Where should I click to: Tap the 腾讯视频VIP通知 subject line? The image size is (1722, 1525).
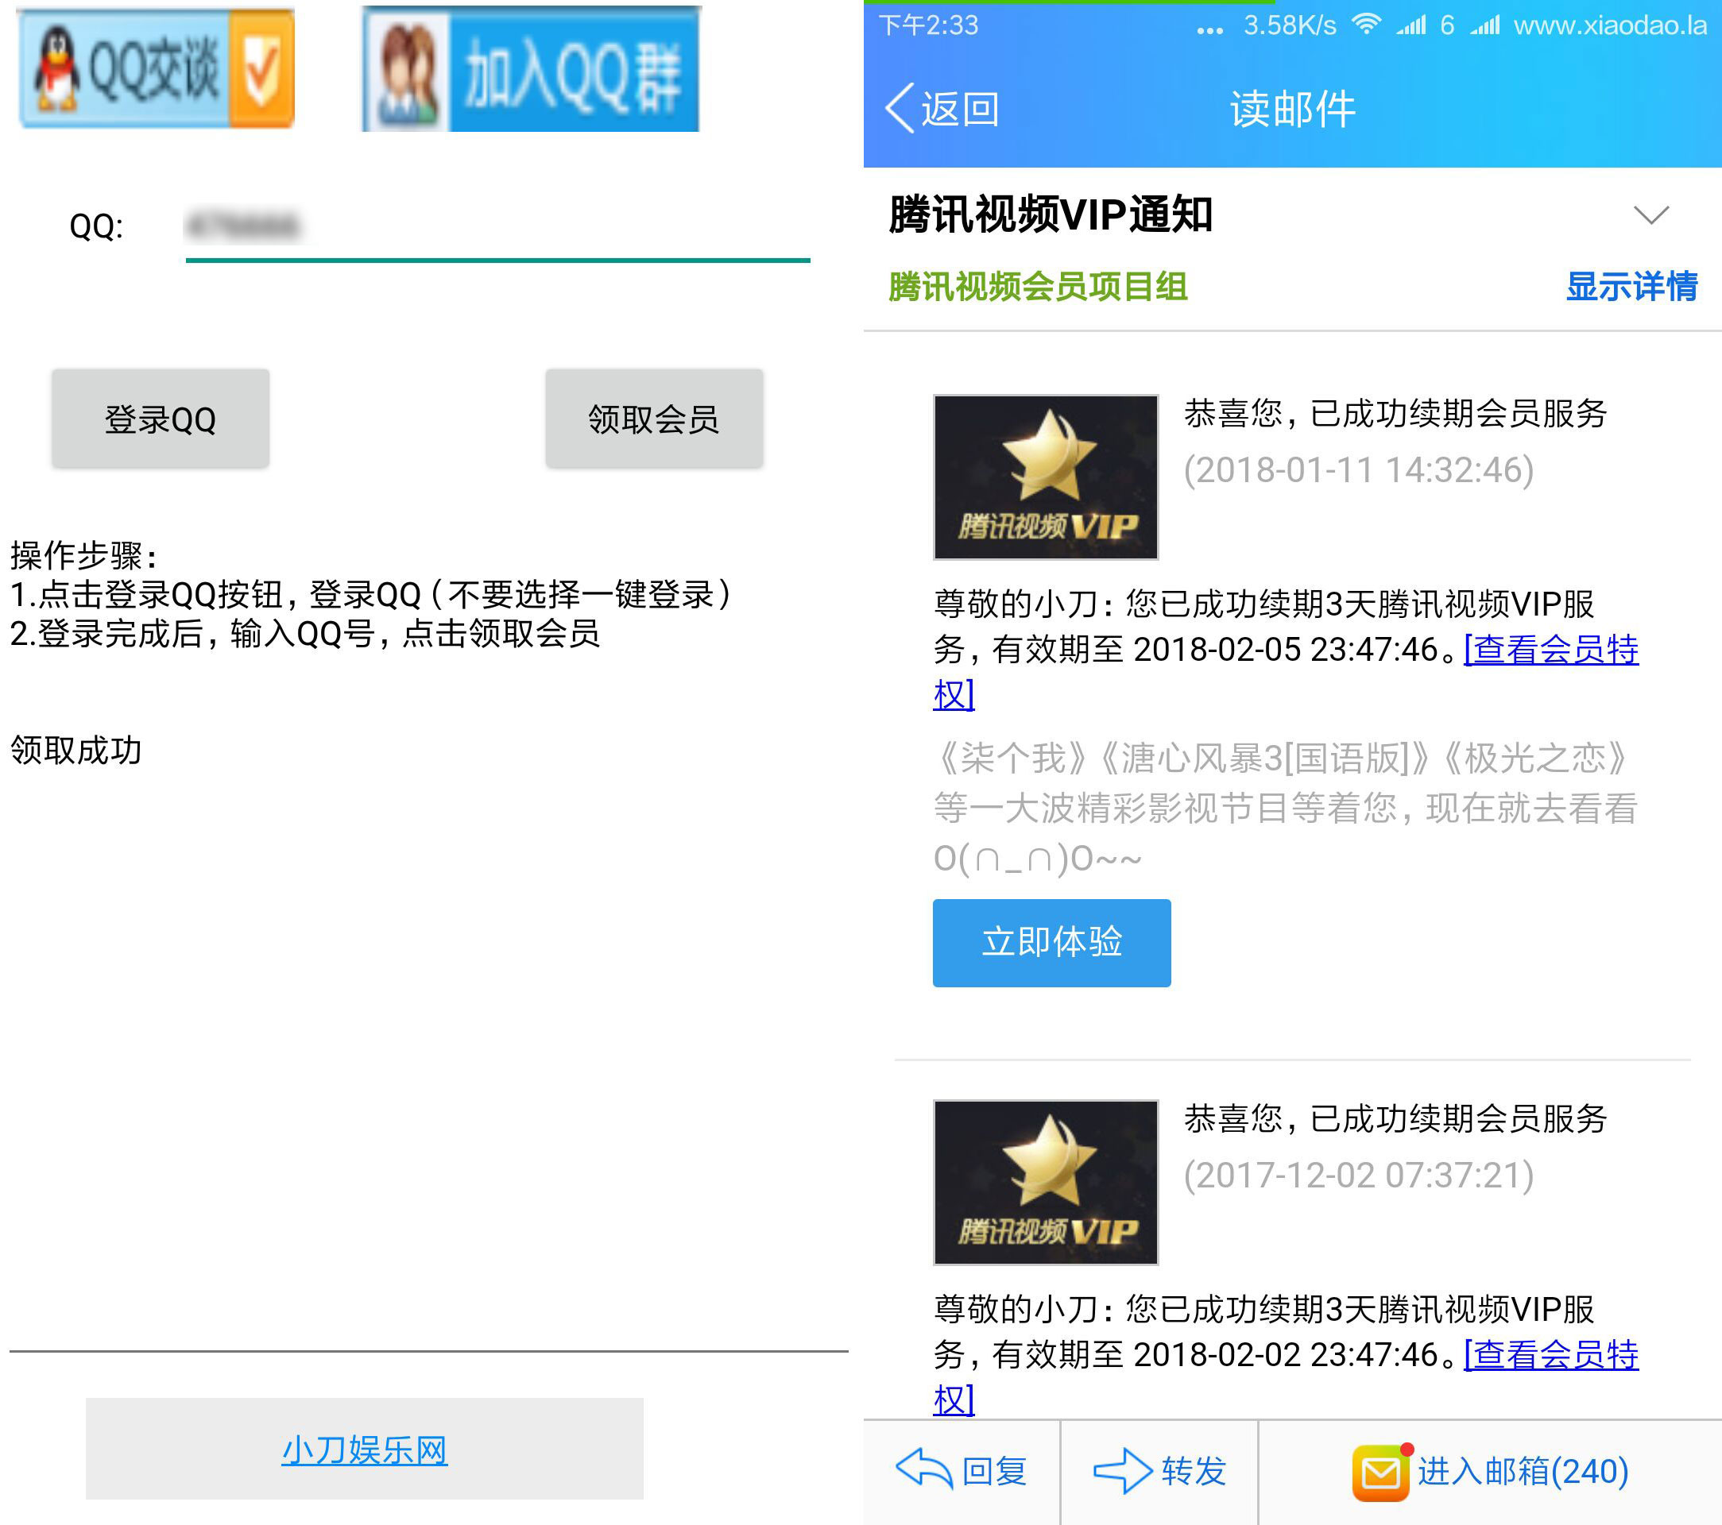(1051, 214)
